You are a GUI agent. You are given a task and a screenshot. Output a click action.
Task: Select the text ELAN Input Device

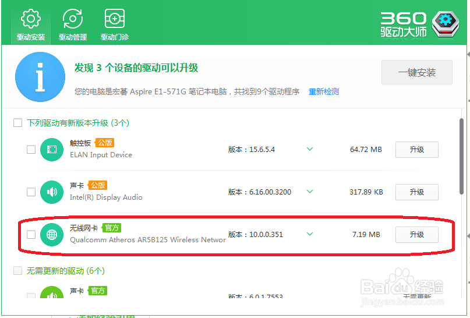[101, 155]
